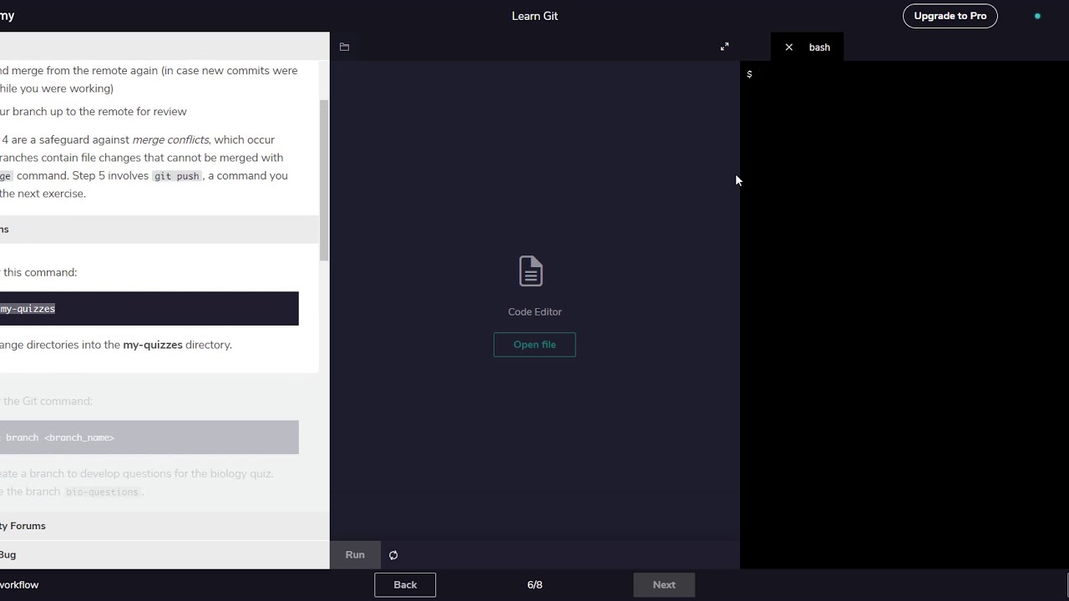This screenshot has width=1069, height=601.
Task: Reset the workspace with the refresh icon
Action: (x=393, y=555)
